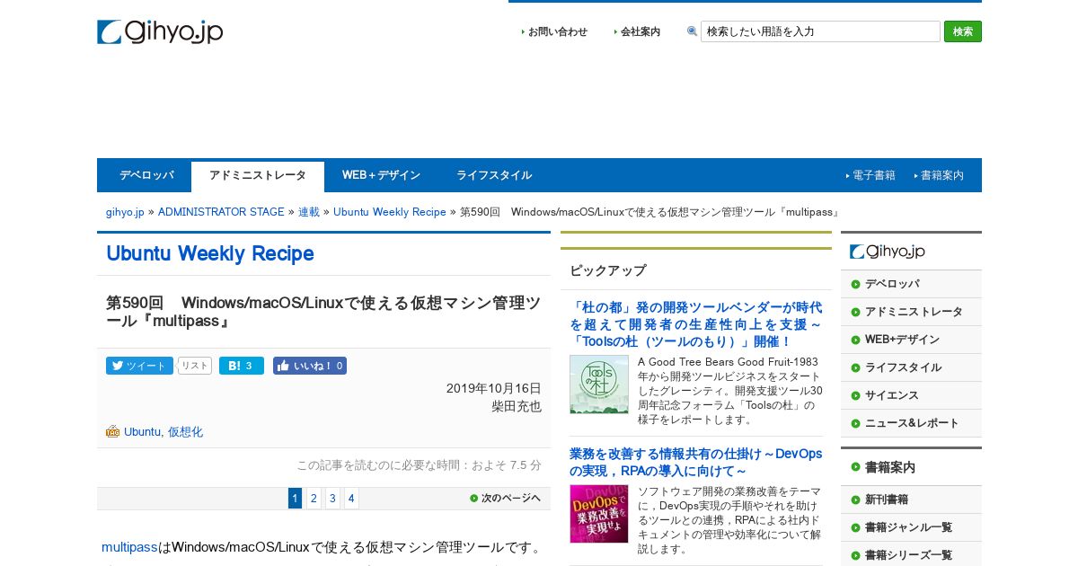The height and width of the screenshot is (566, 1078).
Task: Click the Facebook いいね! button
Action: coord(310,366)
